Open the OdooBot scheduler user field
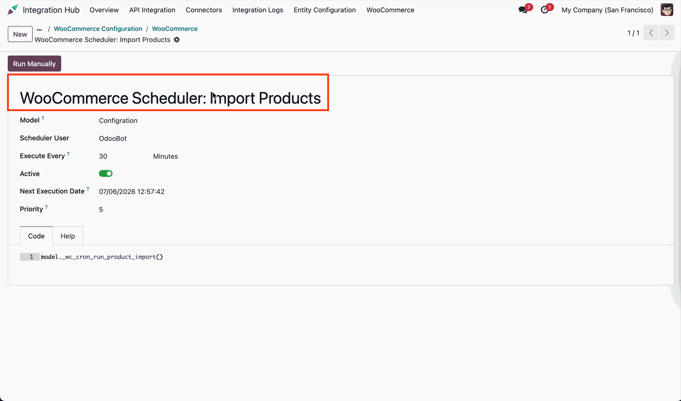The height and width of the screenshot is (401, 681). (113, 139)
